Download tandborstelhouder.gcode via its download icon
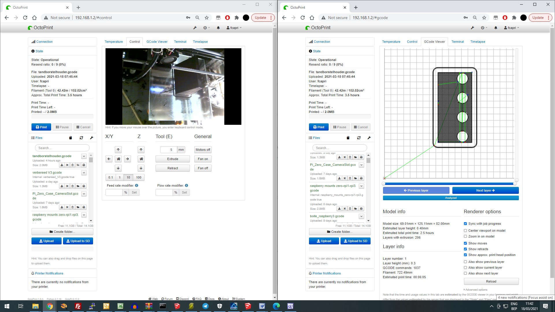 click(62, 165)
